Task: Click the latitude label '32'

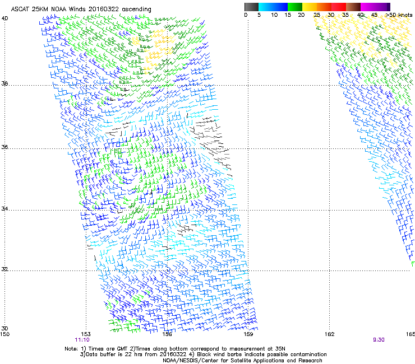Action: pyautogui.click(x=4, y=269)
